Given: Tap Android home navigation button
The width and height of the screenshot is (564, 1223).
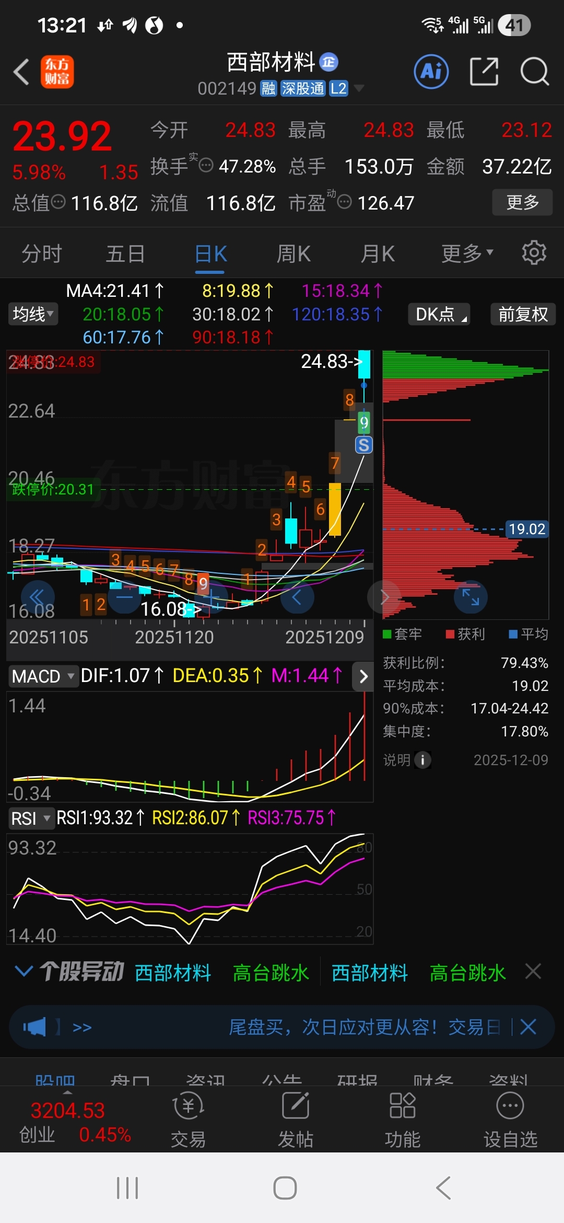Looking at the screenshot, I should 285,1188.
